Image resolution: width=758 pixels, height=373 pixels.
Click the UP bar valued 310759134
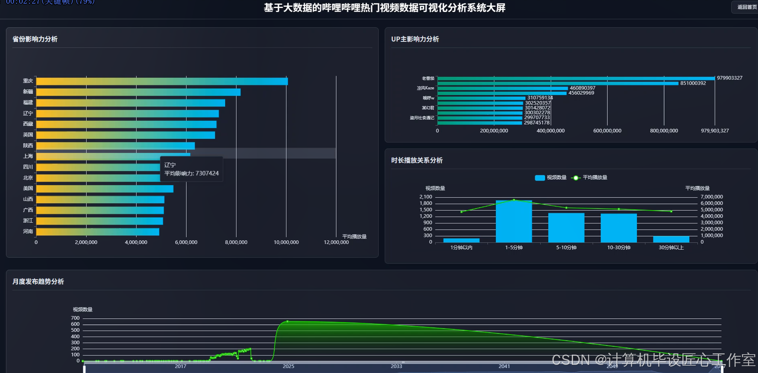pyautogui.click(x=481, y=98)
